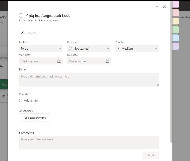
Task: Click the Assign person icon
Action: 23,32
